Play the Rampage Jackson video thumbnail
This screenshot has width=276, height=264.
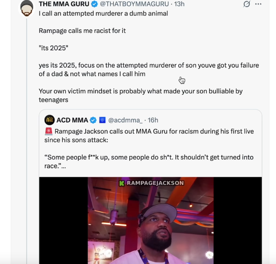150,221
